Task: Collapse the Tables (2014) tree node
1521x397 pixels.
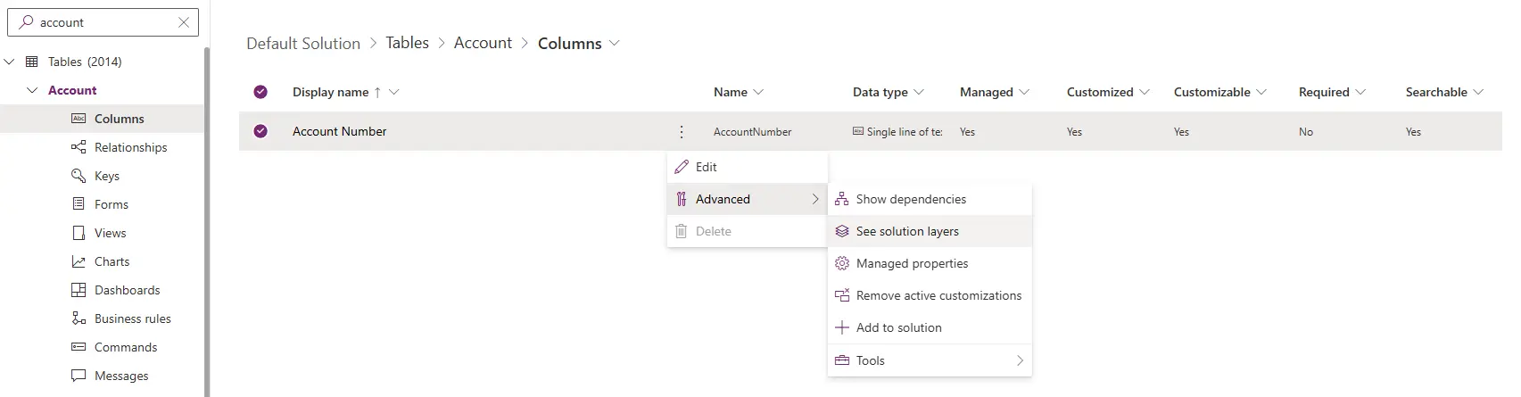Action: pyautogui.click(x=10, y=62)
